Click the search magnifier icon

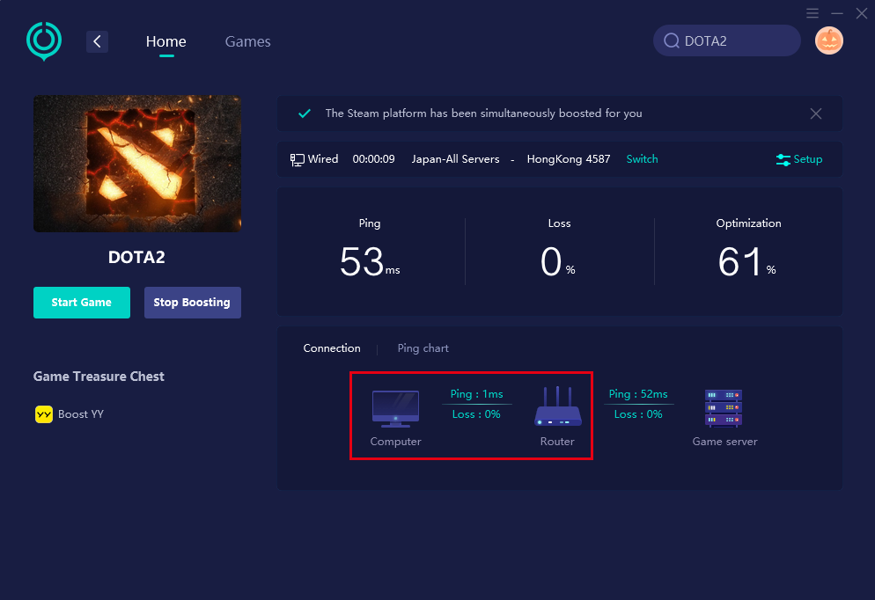(x=672, y=40)
